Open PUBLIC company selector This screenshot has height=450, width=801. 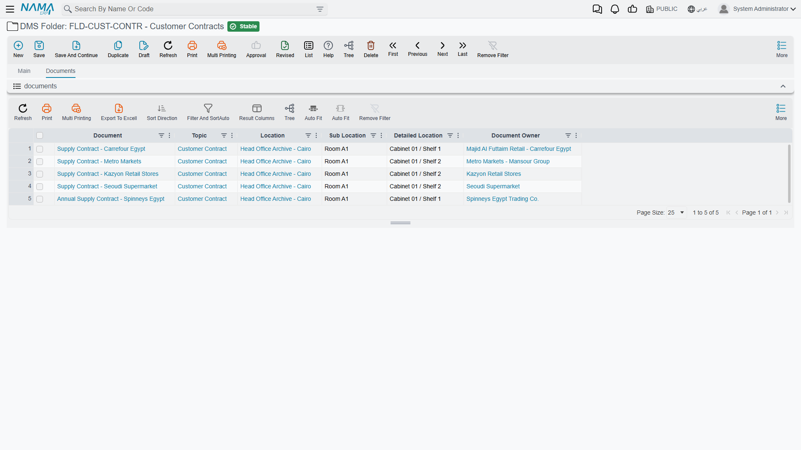662,9
